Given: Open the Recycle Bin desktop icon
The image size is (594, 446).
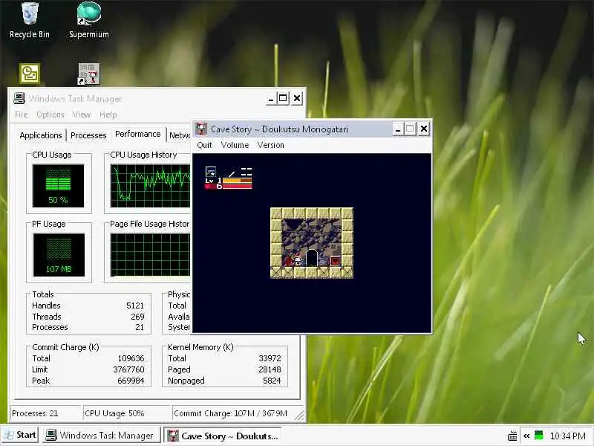Looking at the screenshot, I should [30, 20].
